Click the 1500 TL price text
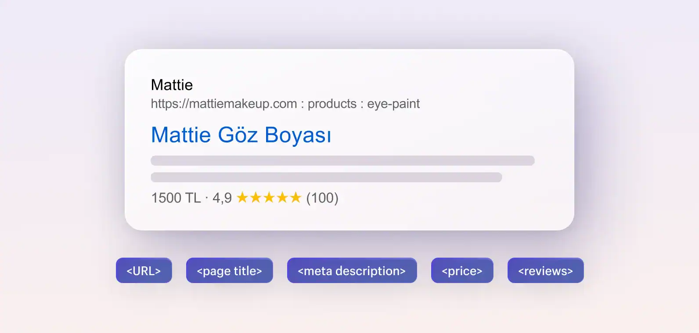699x333 pixels. [x=176, y=198]
